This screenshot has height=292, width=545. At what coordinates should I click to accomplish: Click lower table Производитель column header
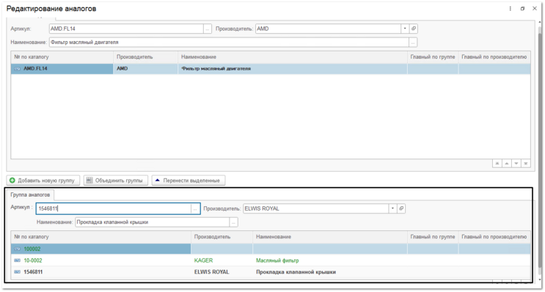point(222,237)
